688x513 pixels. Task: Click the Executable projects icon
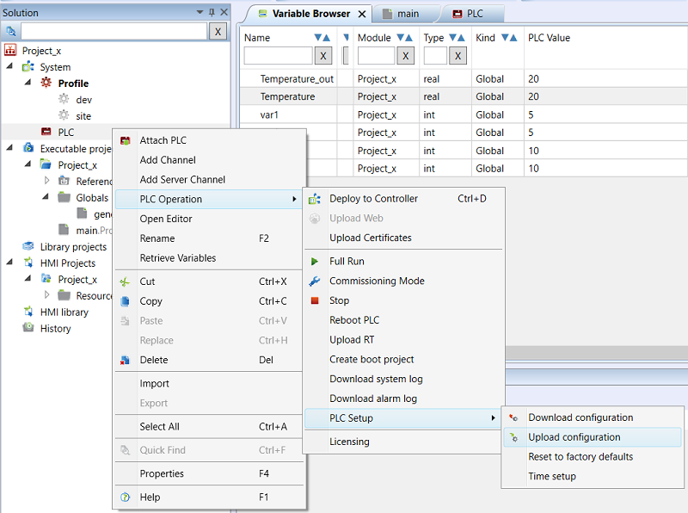[x=28, y=148]
